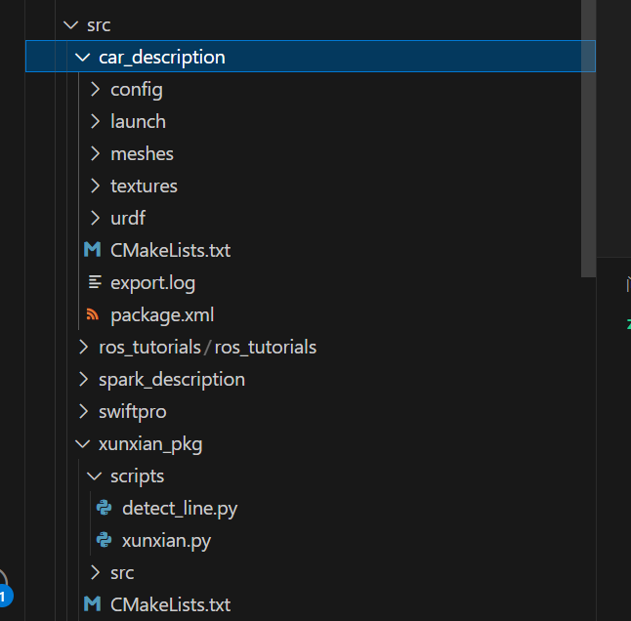
Task: Collapse the xunxian_pkg folder chevron
Action: pos(82,444)
